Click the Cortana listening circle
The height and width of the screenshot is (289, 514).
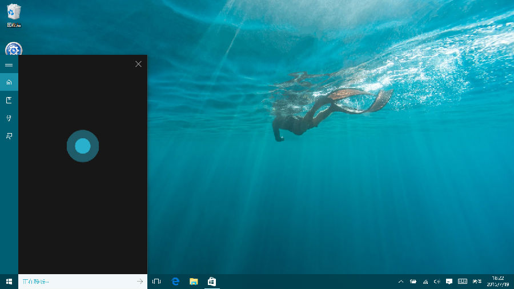pyautogui.click(x=83, y=146)
